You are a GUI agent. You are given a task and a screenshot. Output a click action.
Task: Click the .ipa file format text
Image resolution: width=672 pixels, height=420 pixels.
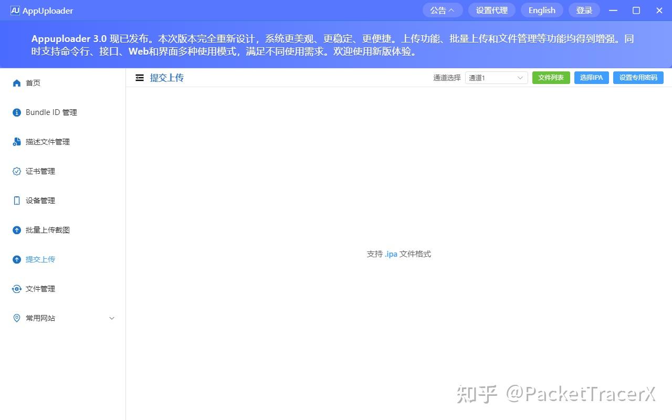tap(391, 254)
